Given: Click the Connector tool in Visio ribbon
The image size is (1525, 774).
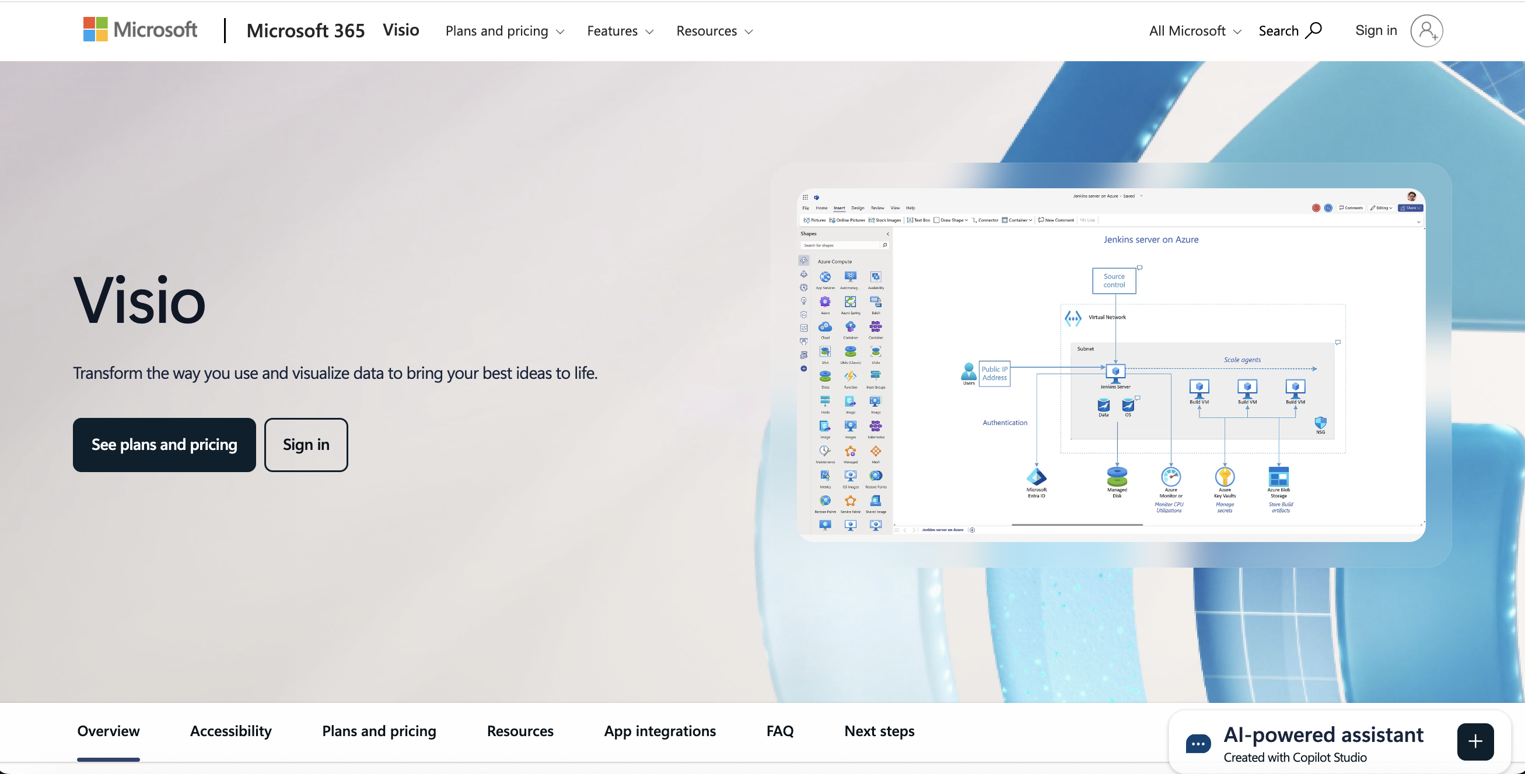Looking at the screenshot, I should pos(985,220).
